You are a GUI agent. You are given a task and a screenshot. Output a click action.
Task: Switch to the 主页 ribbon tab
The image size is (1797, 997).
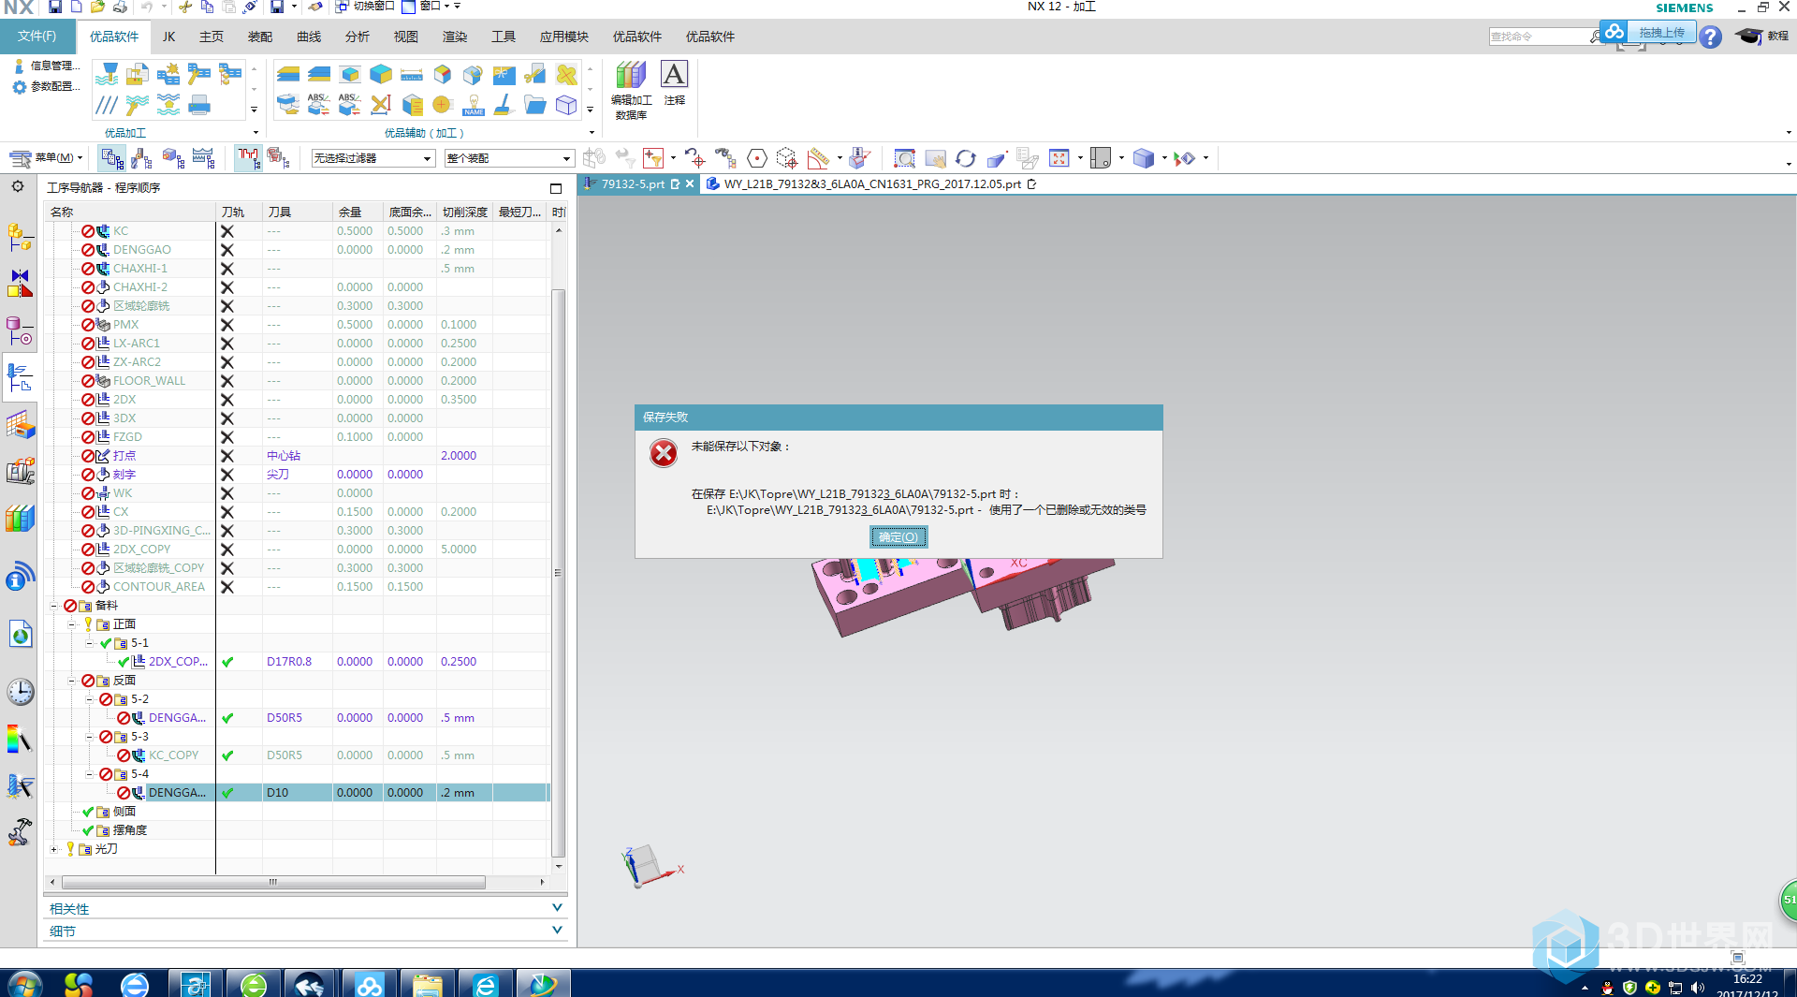click(x=212, y=37)
